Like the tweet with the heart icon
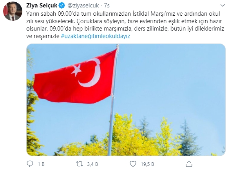 (x=133, y=164)
